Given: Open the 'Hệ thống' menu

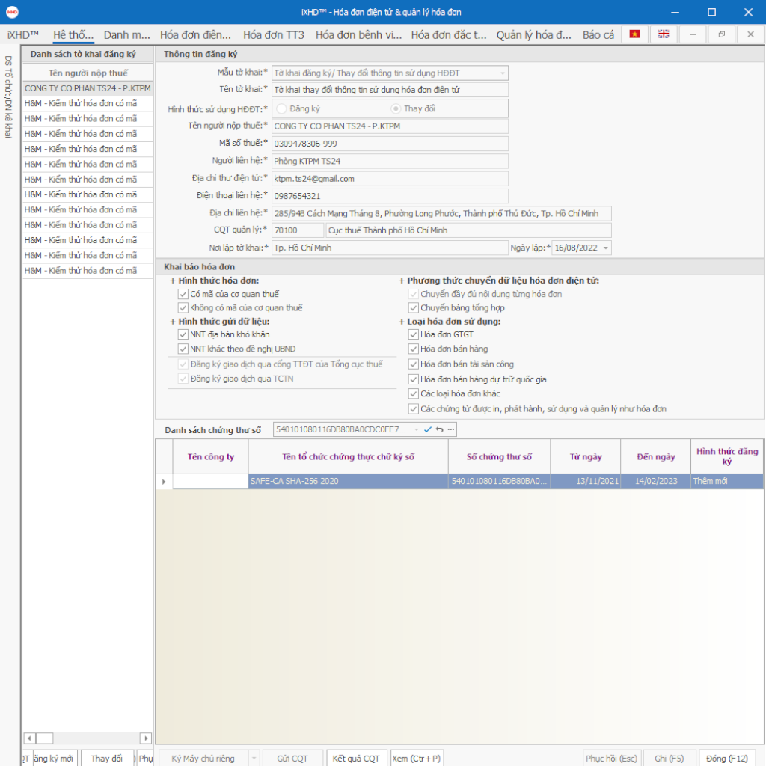Looking at the screenshot, I should [73, 35].
